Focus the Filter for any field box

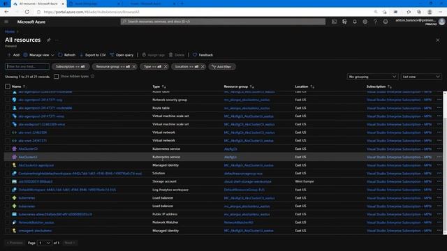pyautogui.click(x=27, y=67)
